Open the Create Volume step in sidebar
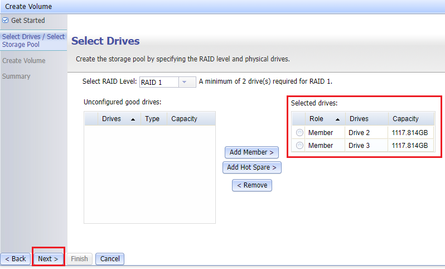The width and height of the screenshot is (445, 269). pyautogui.click(x=24, y=61)
